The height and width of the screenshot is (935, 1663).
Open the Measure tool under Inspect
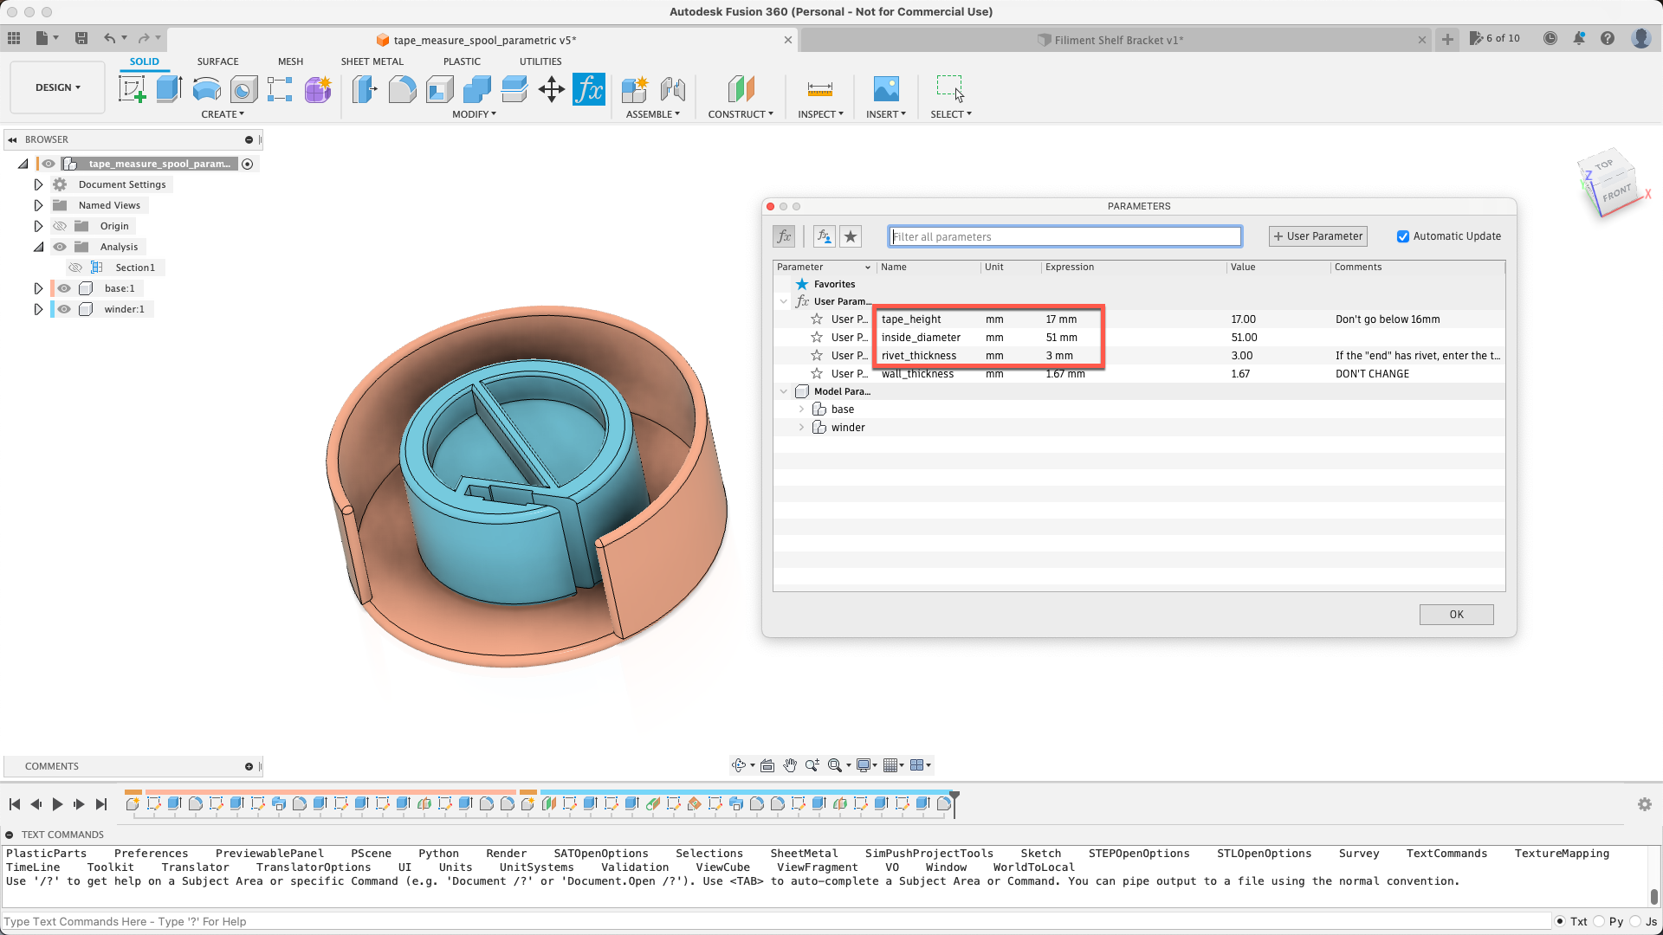coord(819,88)
